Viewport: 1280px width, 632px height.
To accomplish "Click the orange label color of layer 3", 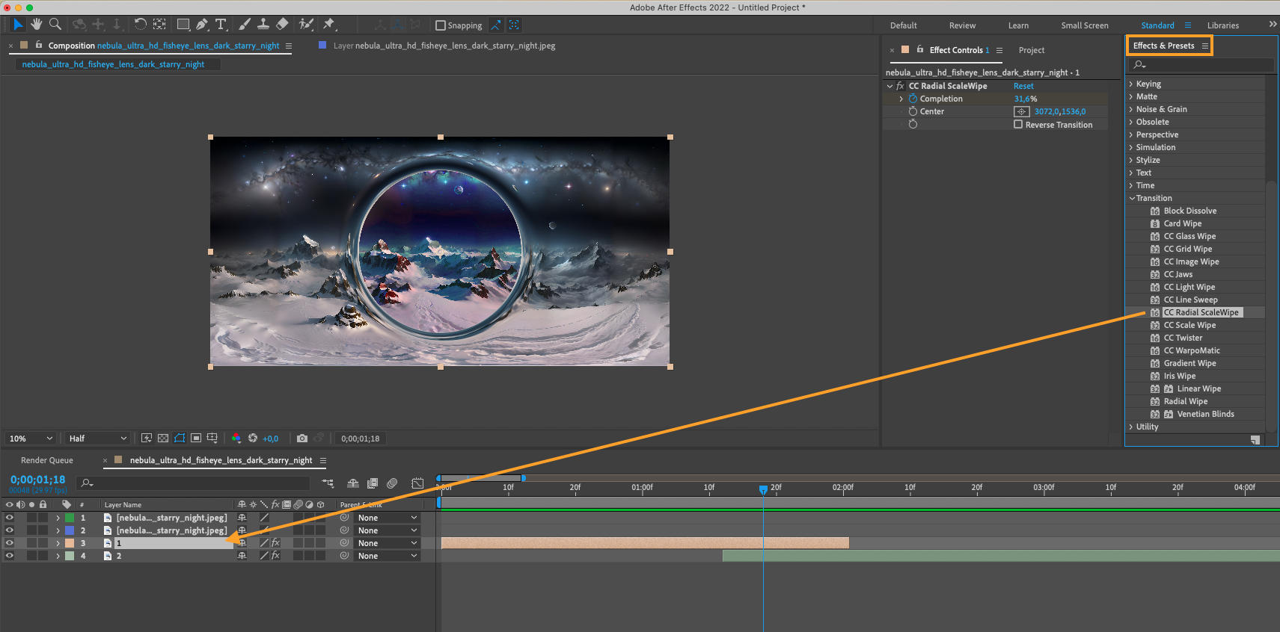I will [70, 543].
